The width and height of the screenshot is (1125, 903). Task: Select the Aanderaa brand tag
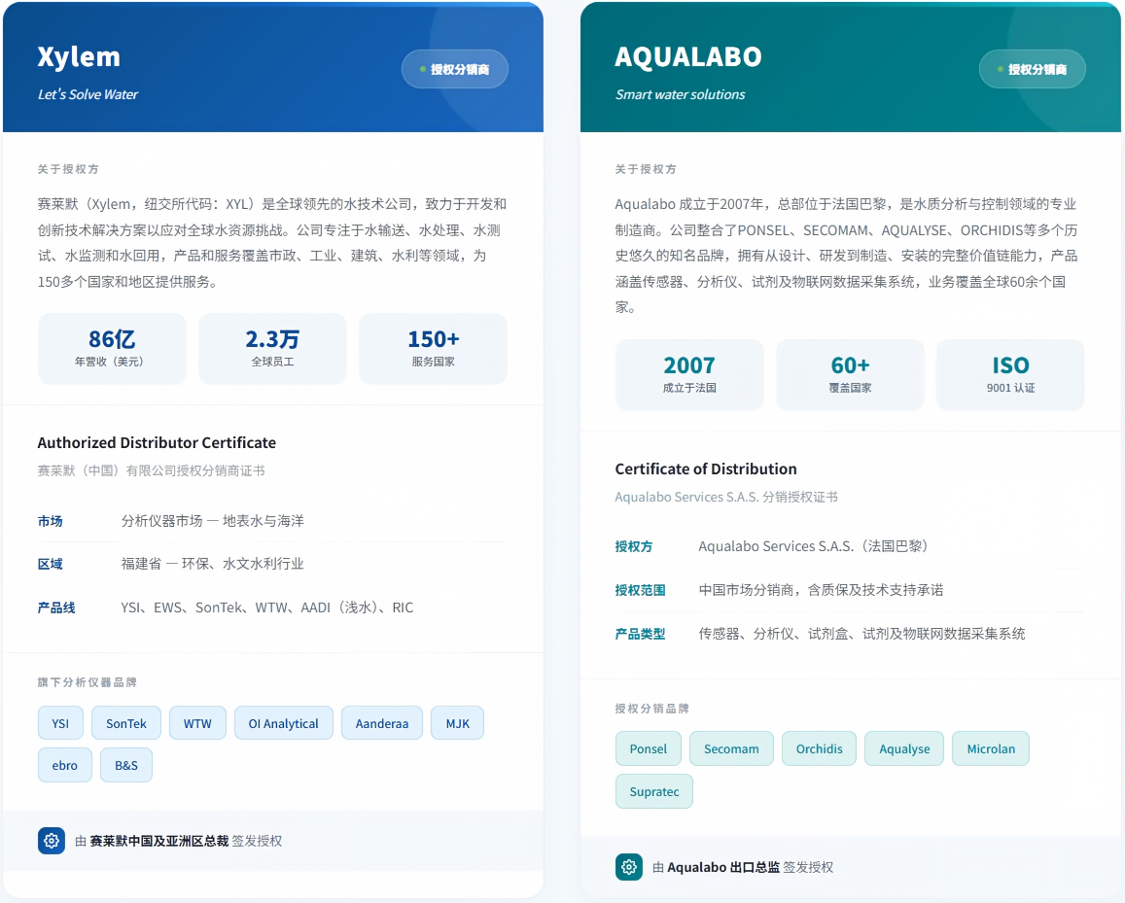tap(382, 723)
